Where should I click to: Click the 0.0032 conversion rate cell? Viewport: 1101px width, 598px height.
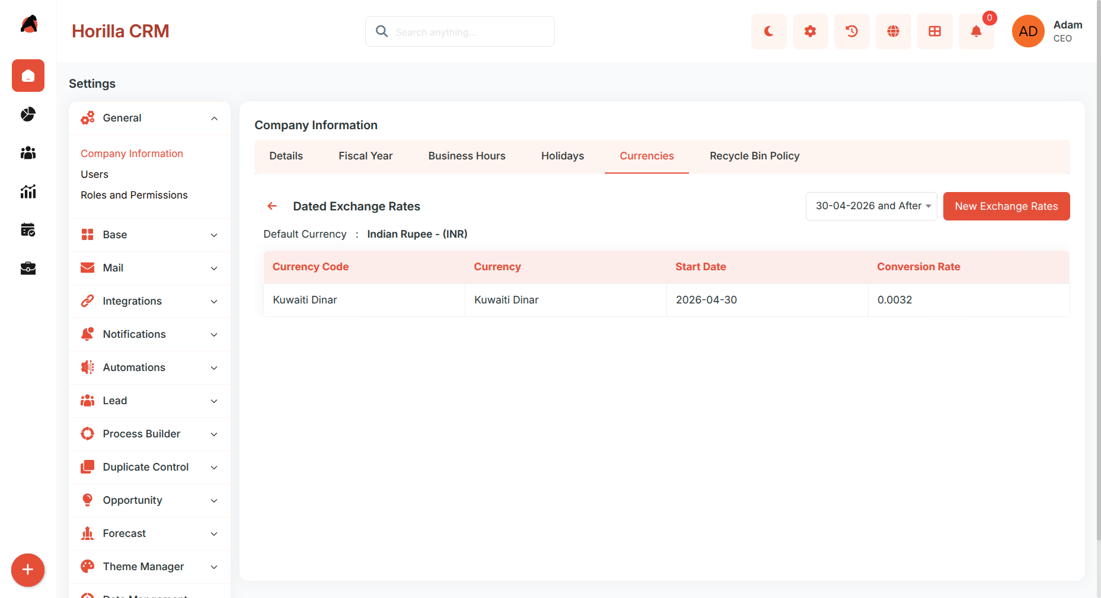point(969,300)
